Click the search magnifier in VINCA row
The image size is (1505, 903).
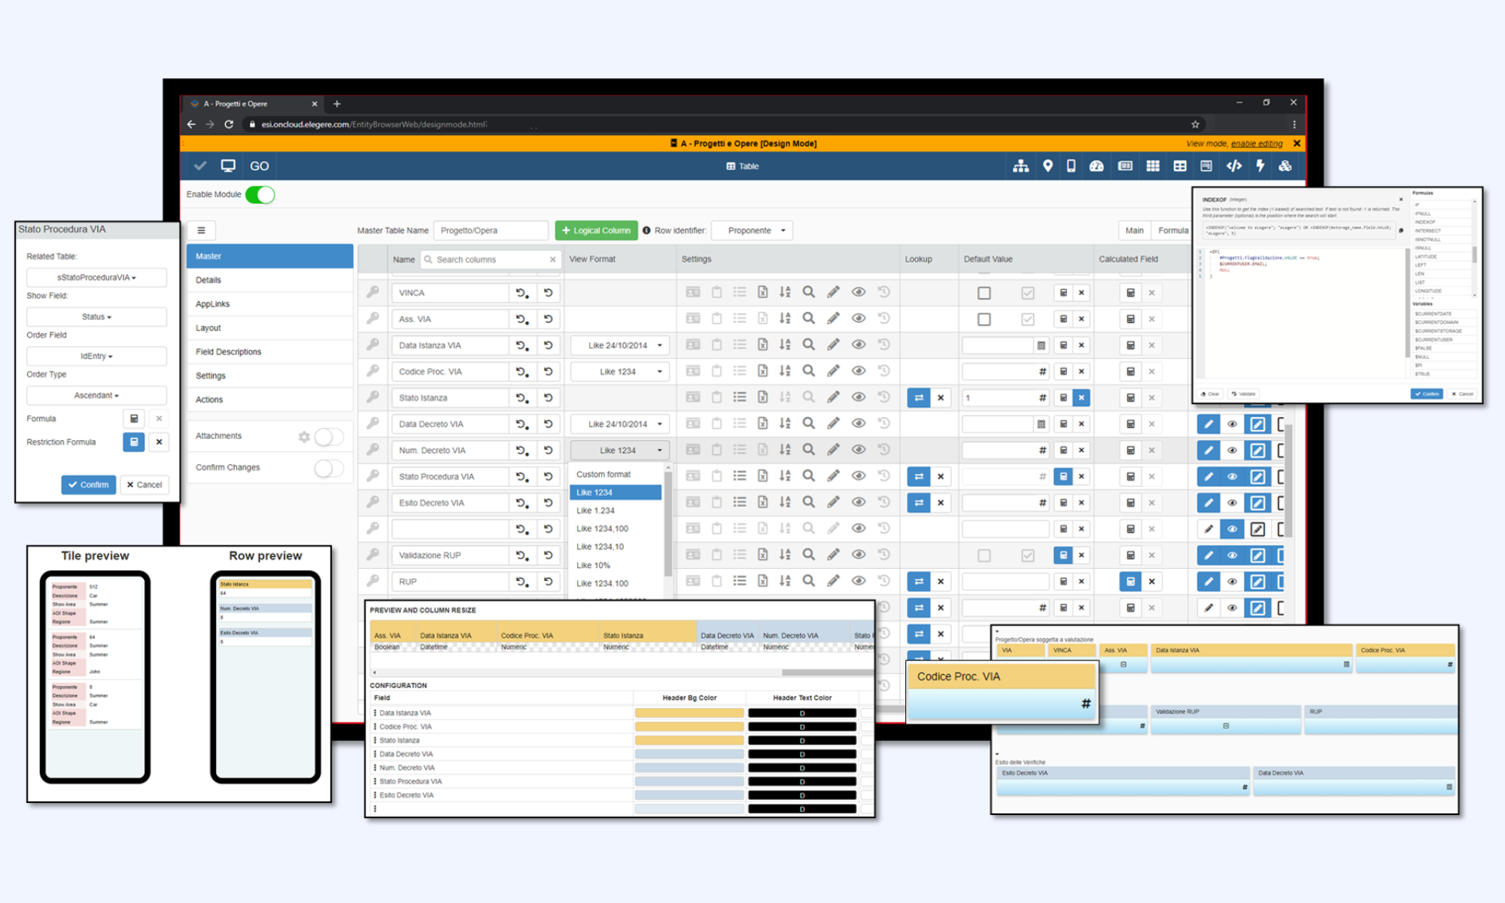point(808,292)
